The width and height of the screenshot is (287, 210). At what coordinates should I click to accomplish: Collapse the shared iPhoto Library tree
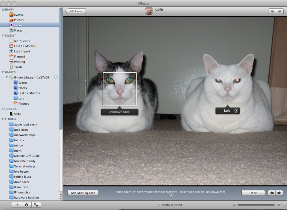pyautogui.click(x=7, y=78)
